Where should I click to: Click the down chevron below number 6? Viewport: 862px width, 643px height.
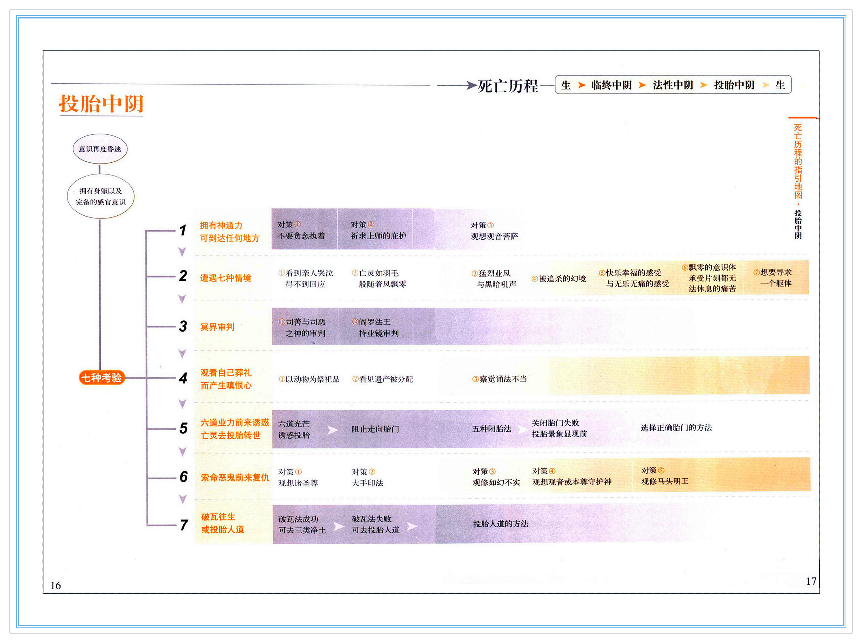point(182,499)
